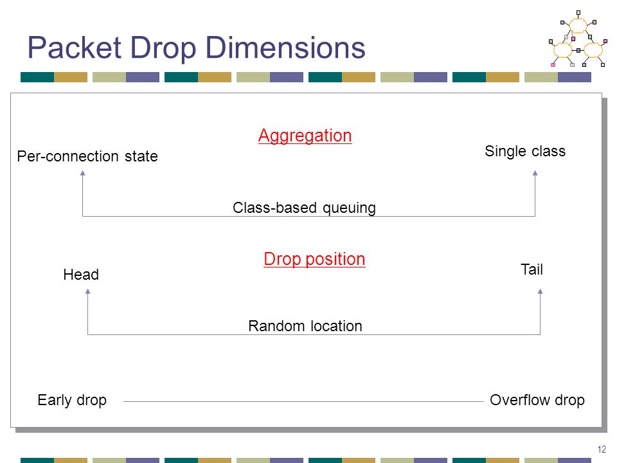This screenshot has height=463, width=617.
Task: Click the Drop position underlined heading
Action: tap(314, 259)
